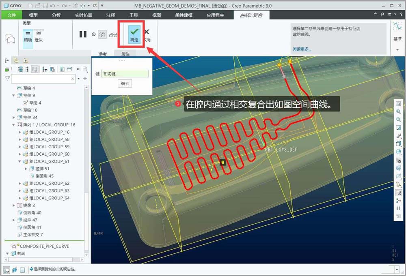This screenshot has height=276, width=406.
Task: Click the tree settings filter icon
Action: tap(45, 69)
